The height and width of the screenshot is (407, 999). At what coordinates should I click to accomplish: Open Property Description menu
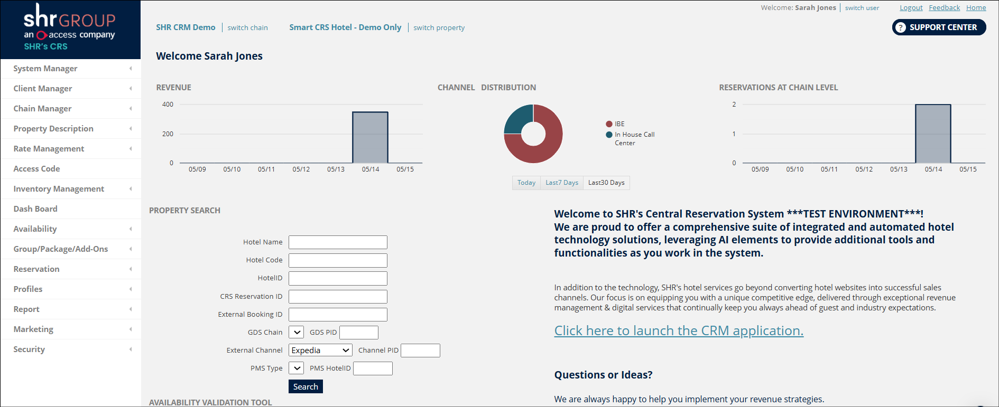(x=71, y=129)
